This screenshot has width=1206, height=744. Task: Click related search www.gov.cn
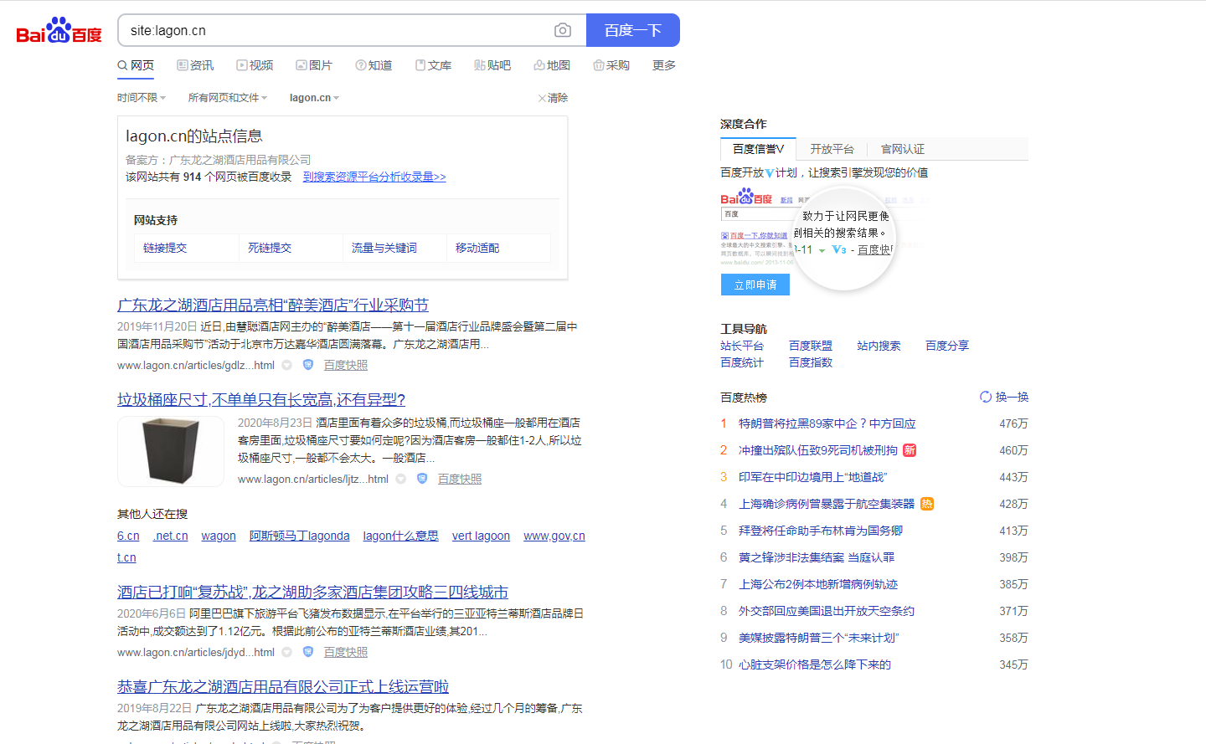554,536
